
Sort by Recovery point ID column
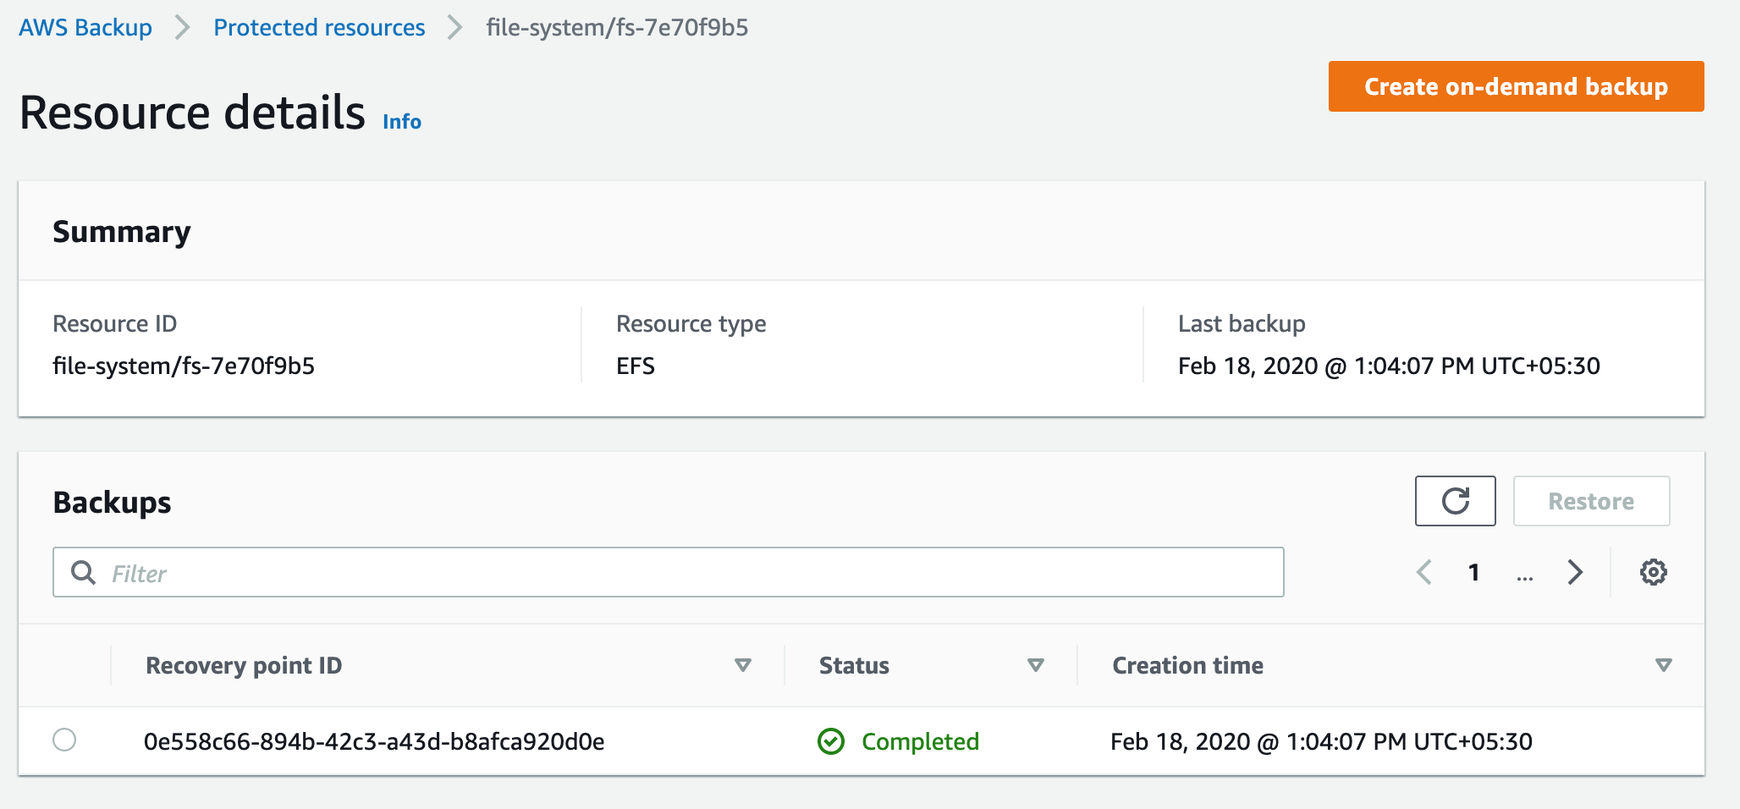742,665
